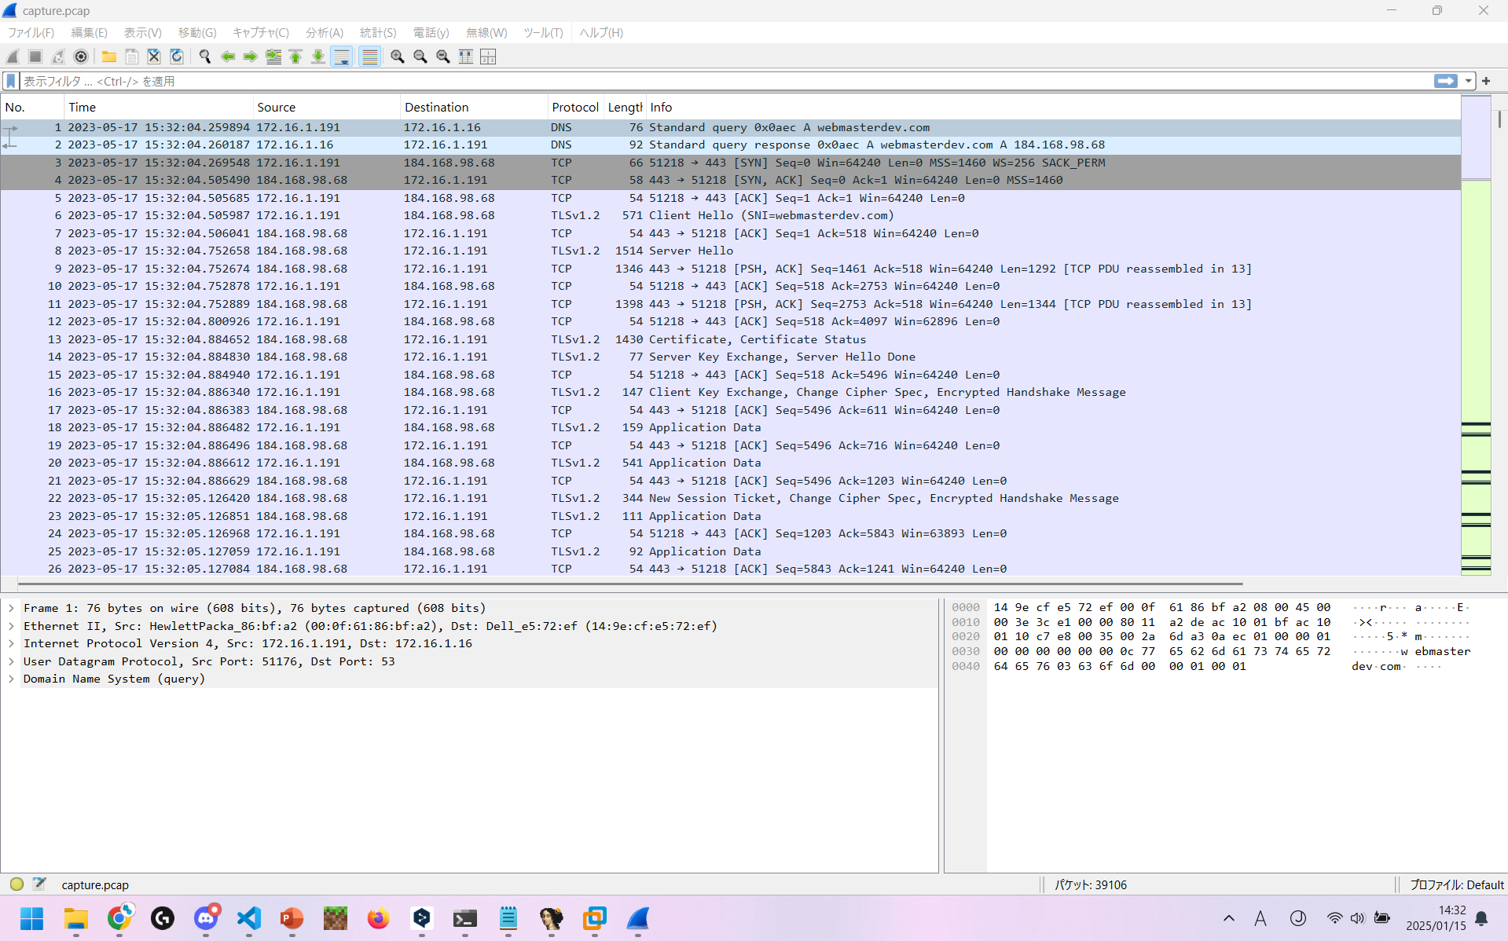Close this capture file icon
This screenshot has height=941, width=1508.
tap(154, 57)
